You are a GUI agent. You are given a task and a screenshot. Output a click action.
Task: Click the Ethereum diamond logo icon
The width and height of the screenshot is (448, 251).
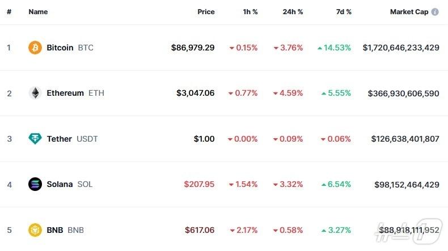[35, 93]
